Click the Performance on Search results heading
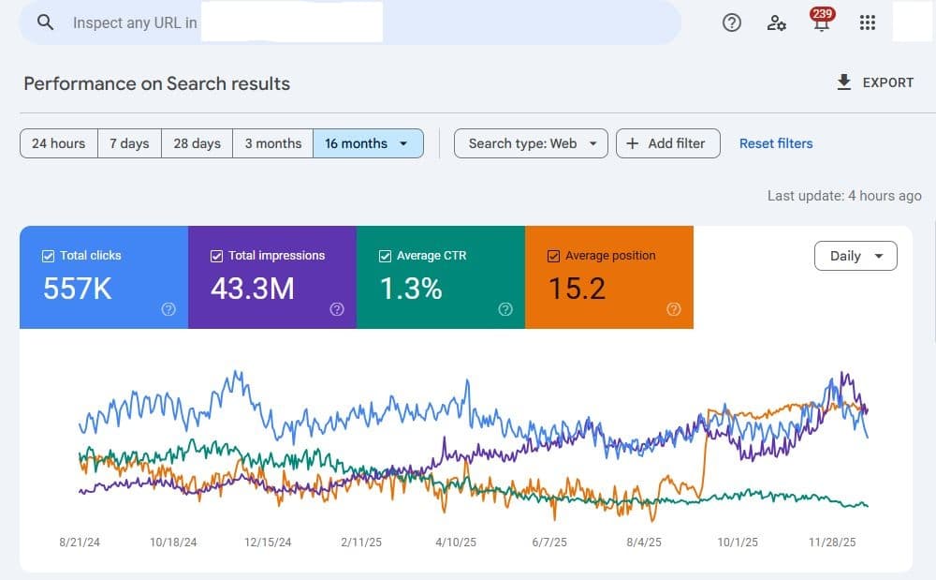 coord(157,83)
